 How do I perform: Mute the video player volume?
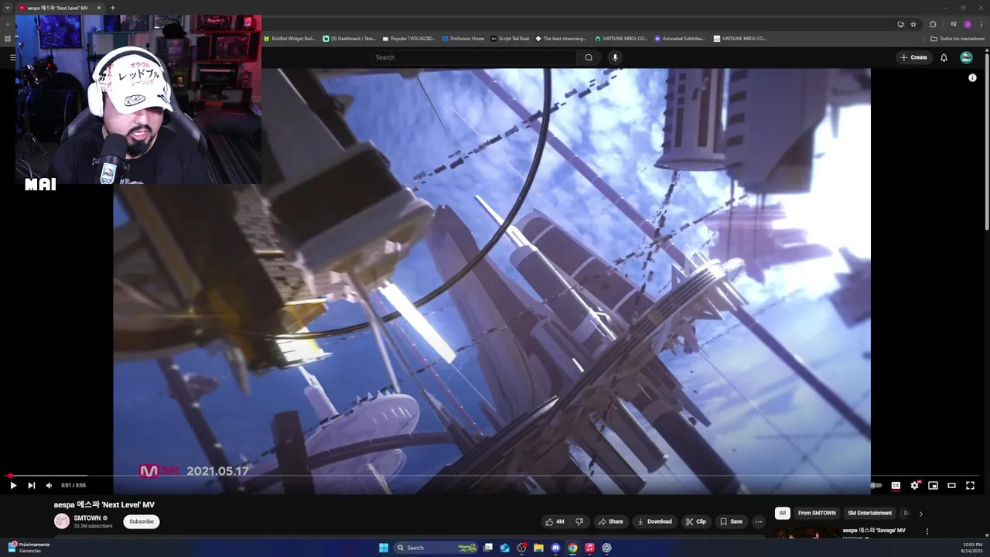tap(49, 485)
